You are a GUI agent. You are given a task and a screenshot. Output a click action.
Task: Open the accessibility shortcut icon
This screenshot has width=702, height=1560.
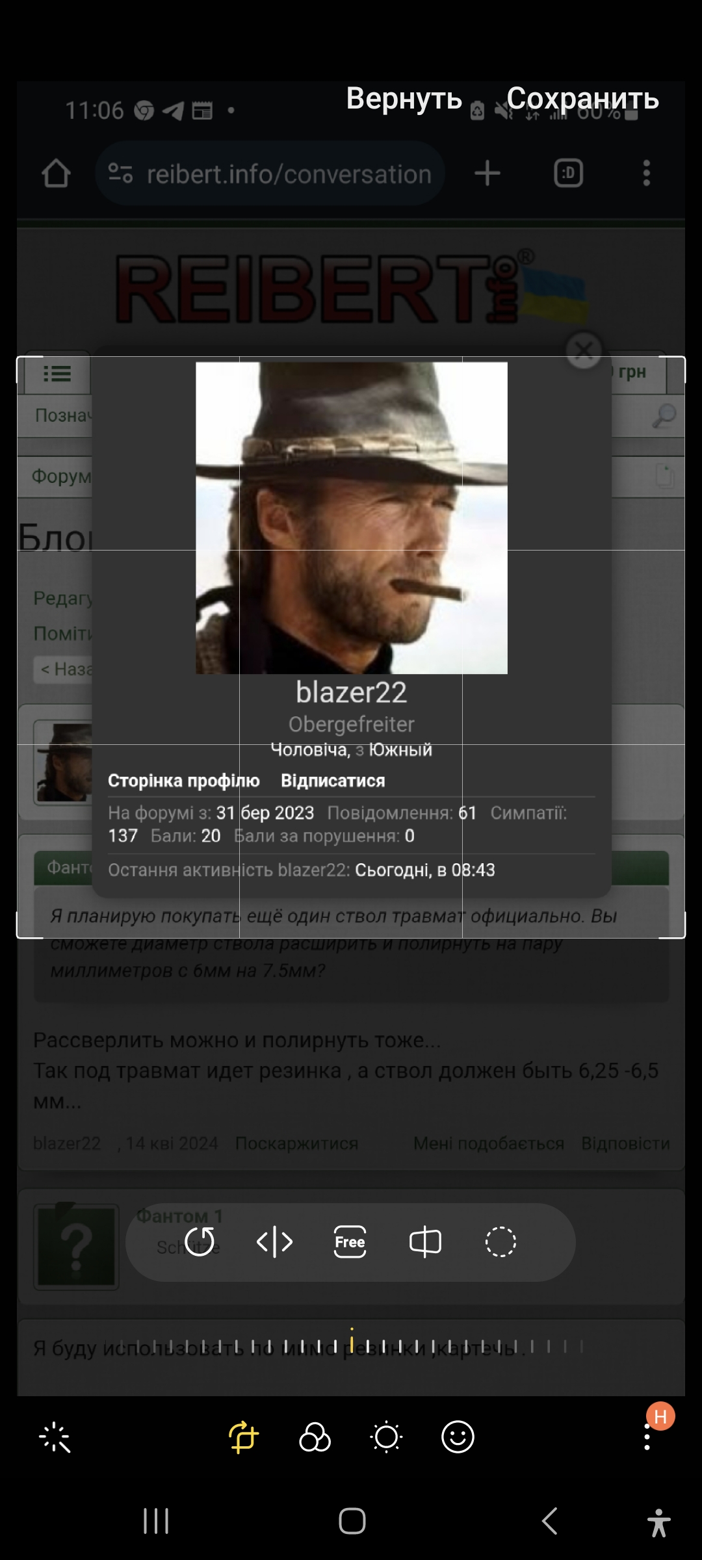coord(659,1522)
